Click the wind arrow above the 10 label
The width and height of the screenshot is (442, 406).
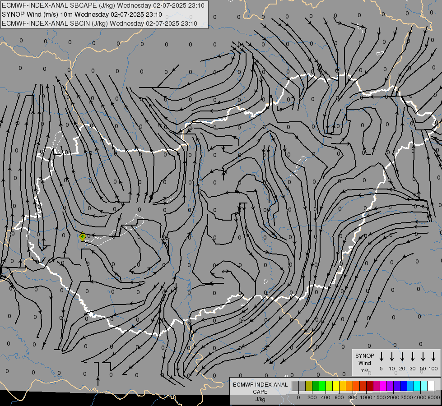(x=392, y=357)
